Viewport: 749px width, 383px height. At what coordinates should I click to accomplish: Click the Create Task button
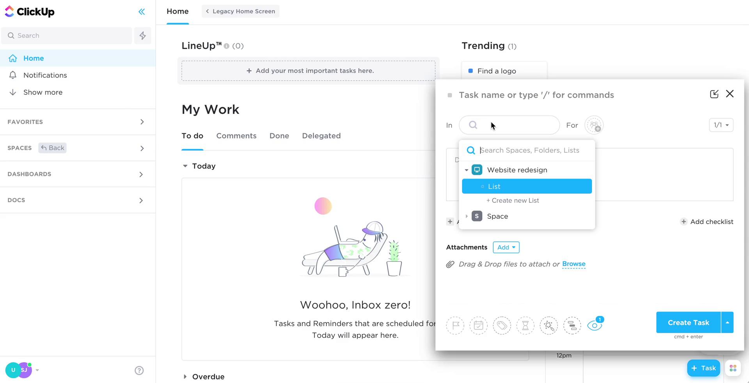(689, 323)
